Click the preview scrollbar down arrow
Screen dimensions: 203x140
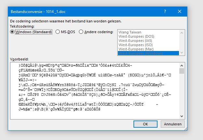(182, 116)
